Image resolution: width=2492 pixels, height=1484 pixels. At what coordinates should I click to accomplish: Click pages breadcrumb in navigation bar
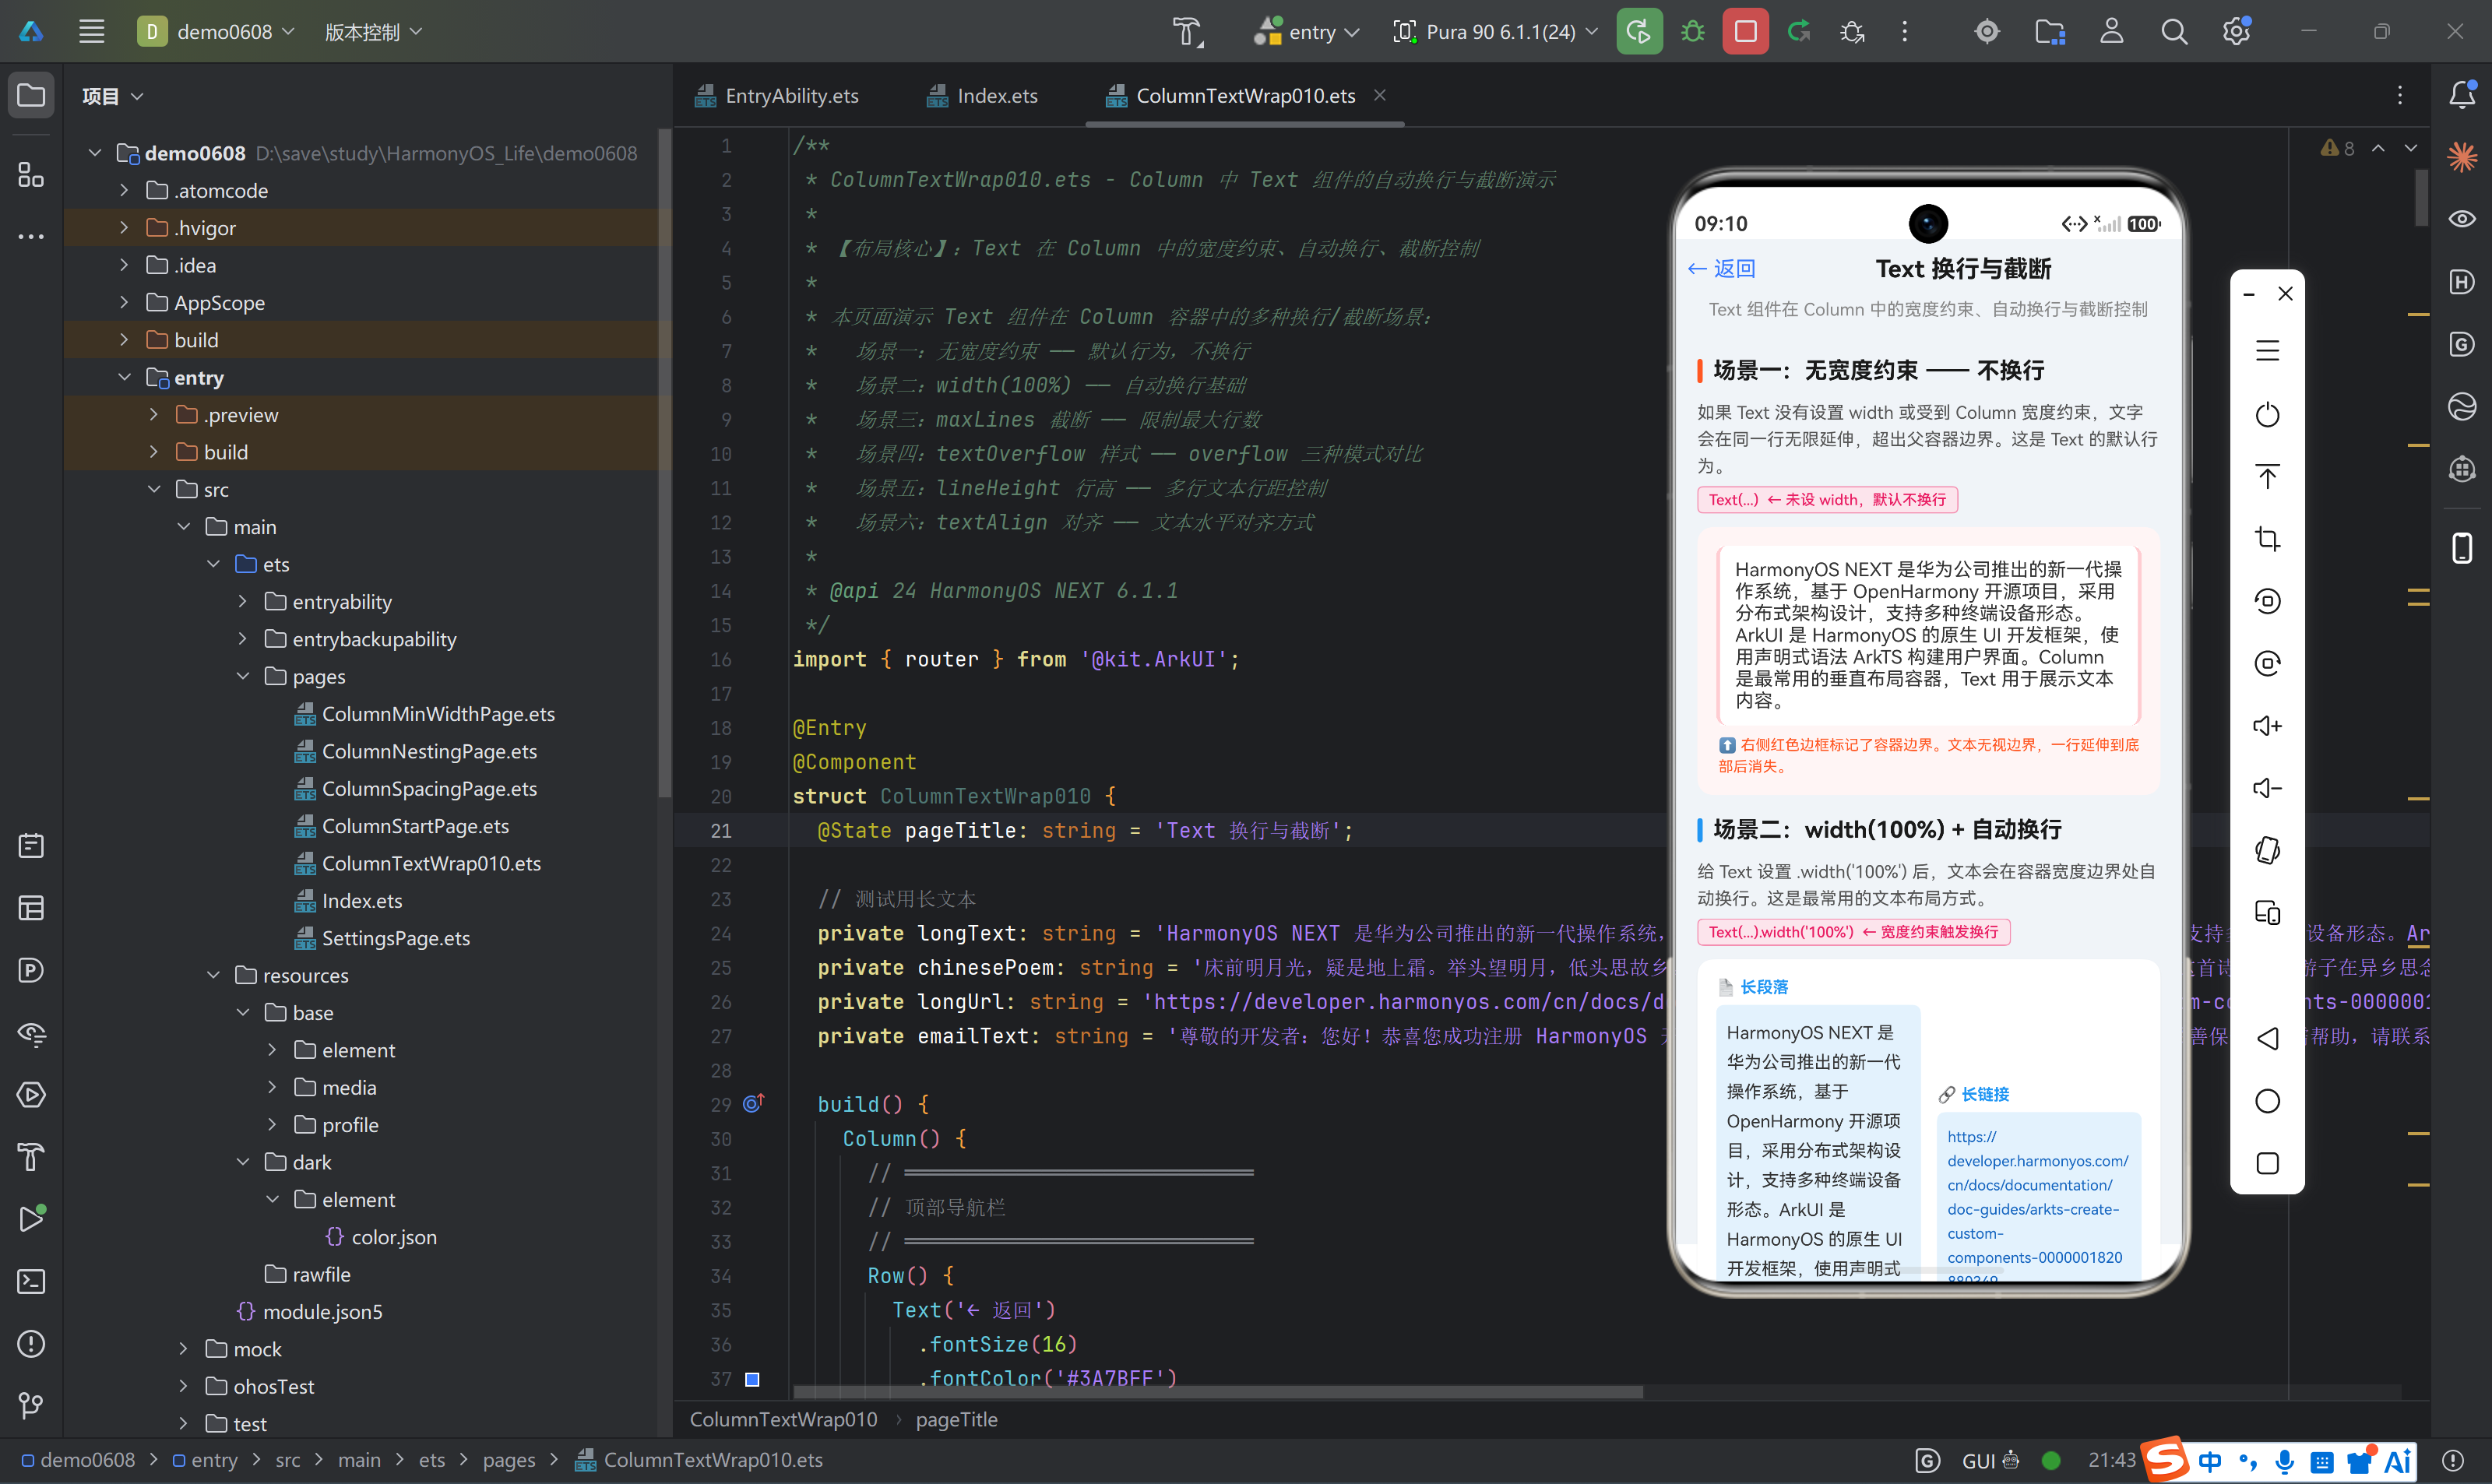coord(509,1460)
